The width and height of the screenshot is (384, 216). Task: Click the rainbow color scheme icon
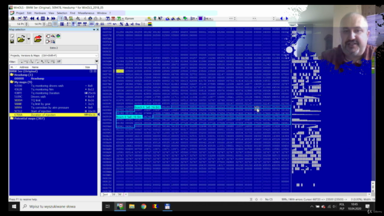coord(149,24)
